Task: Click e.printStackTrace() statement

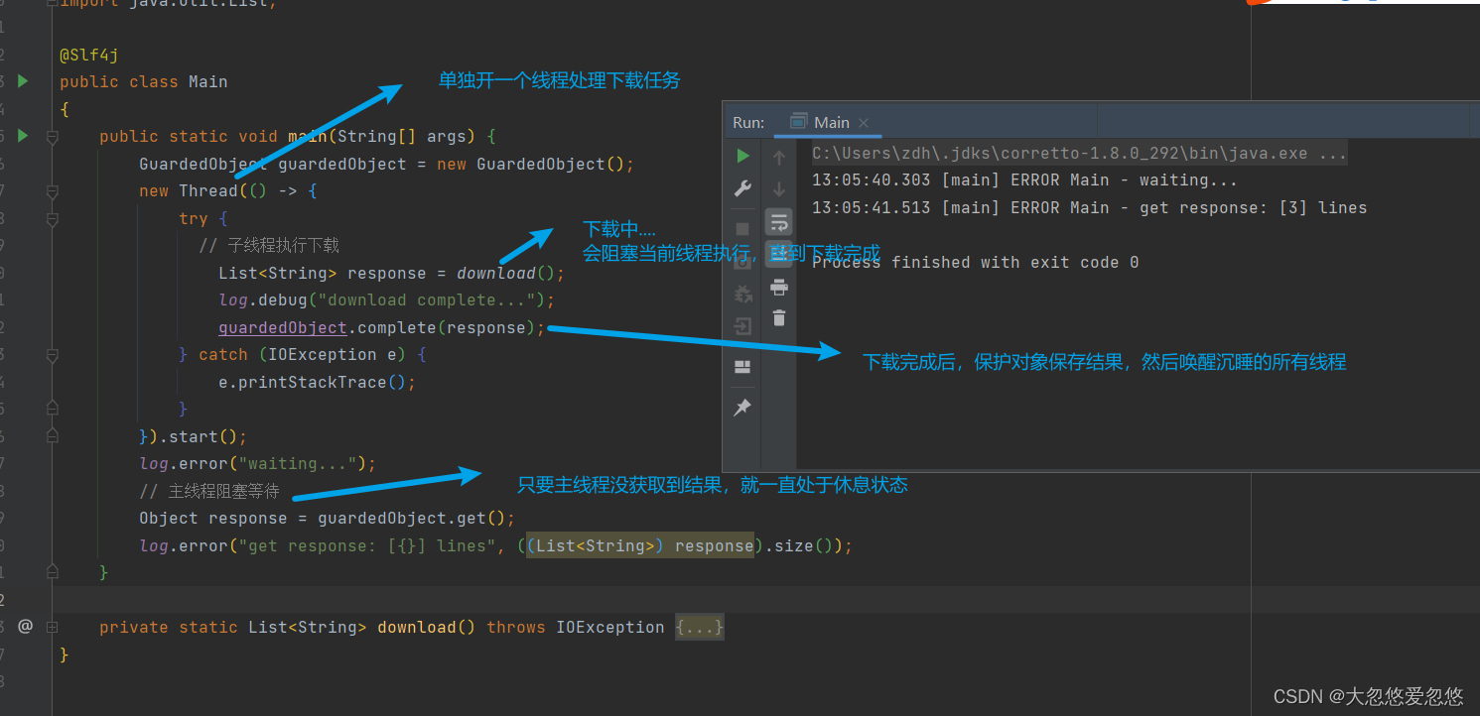Action: [317, 382]
